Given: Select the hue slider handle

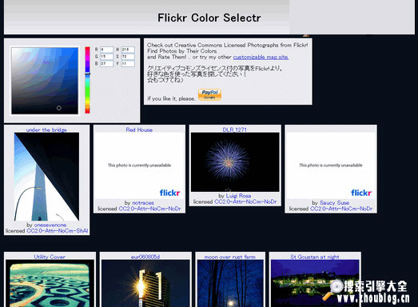Looking at the screenshot, I should pos(87,74).
